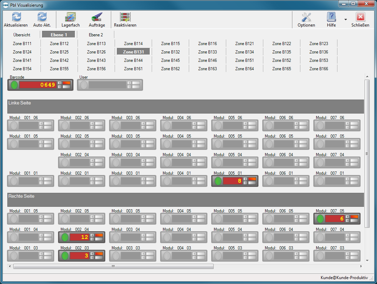Click orange function key on left Modul 005 01
Image resolution: width=377 pixels, height=284 pixels.
tap(252, 179)
